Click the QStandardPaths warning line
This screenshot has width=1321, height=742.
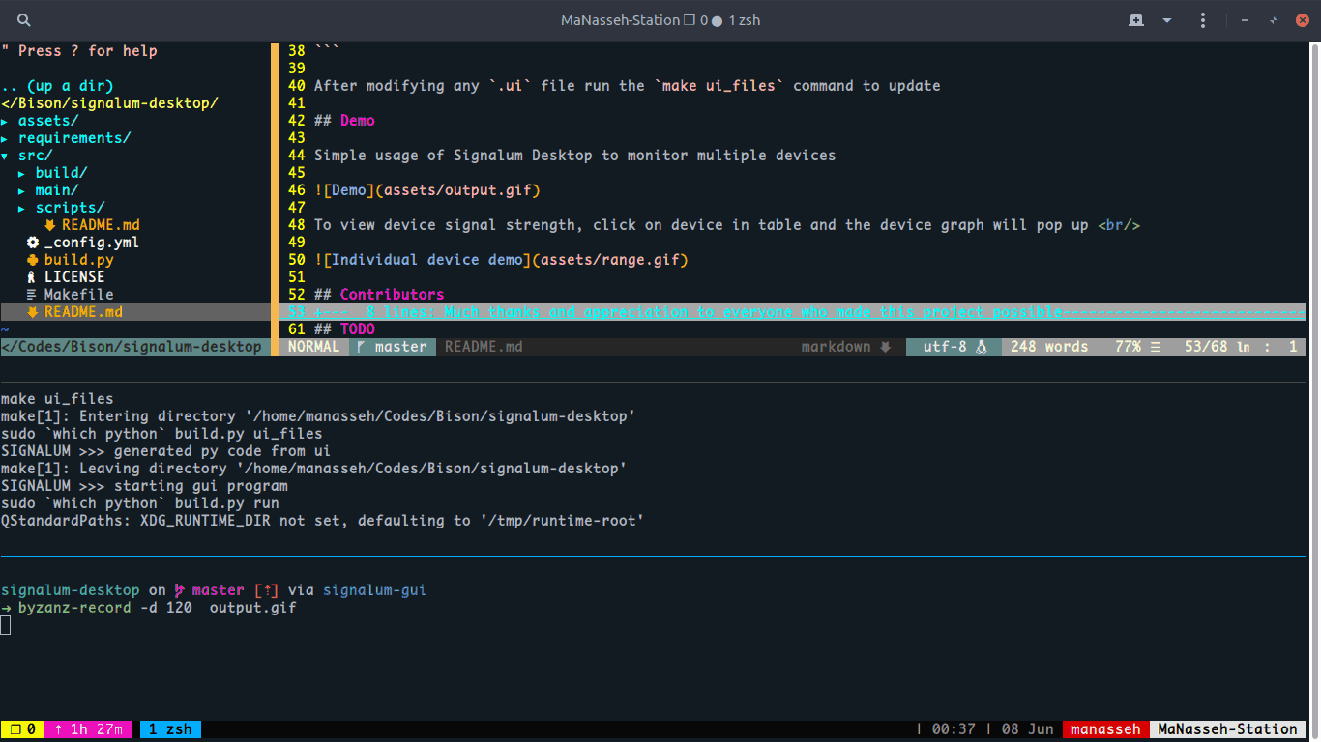pos(323,521)
